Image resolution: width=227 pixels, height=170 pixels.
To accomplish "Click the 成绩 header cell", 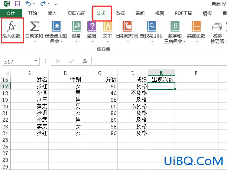I will [x=133, y=79].
